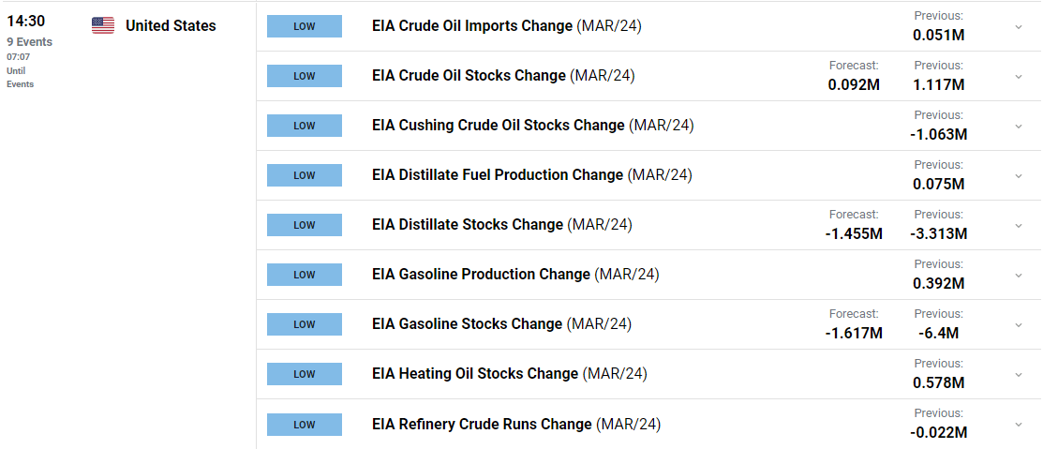Click LOW impact badge for Gasoline Stocks Change
The height and width of the screenshot is (449, 1043).
click(x=305, y=324)
